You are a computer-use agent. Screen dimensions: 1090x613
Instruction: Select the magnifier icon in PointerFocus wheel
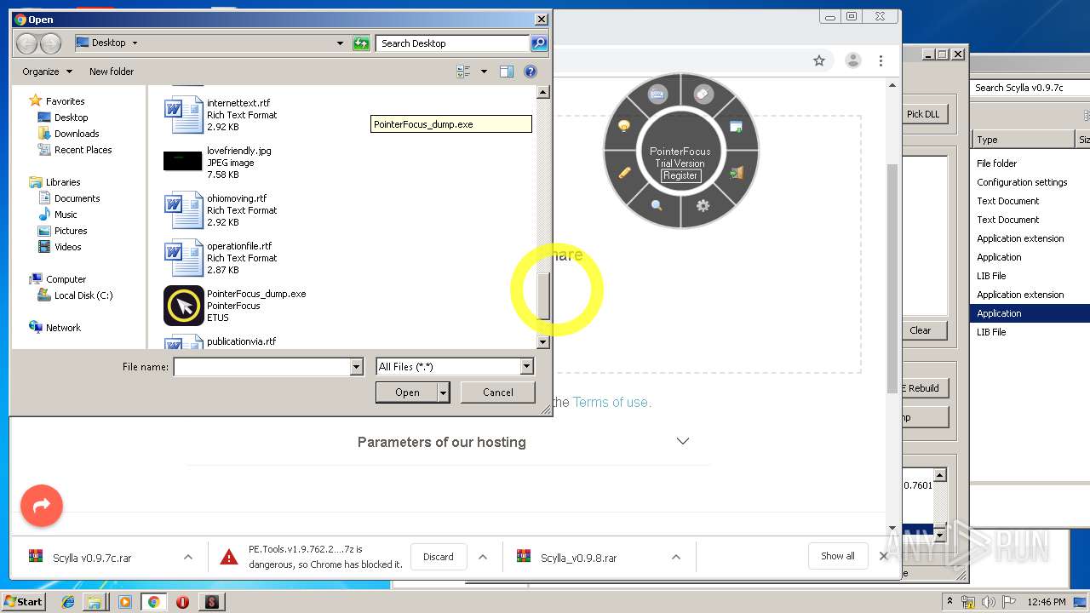pos(657,205)
